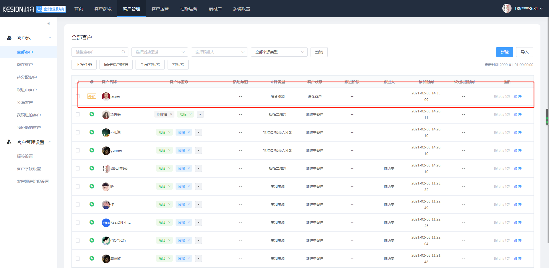Click the vertical page scrollbar thumb

[547, 117]
